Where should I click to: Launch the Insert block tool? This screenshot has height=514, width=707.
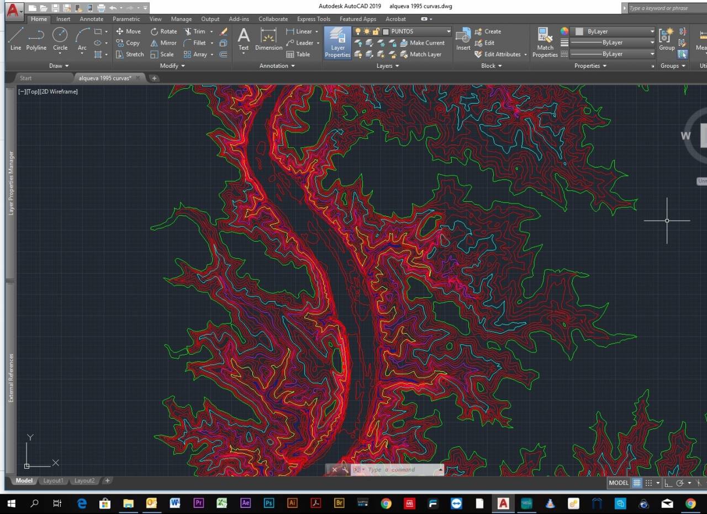pyautogui.click(x=463, y=39)
